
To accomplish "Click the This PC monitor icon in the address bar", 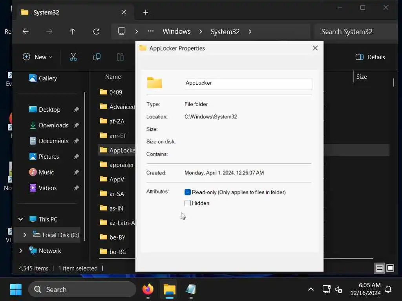I will [122, 31].
